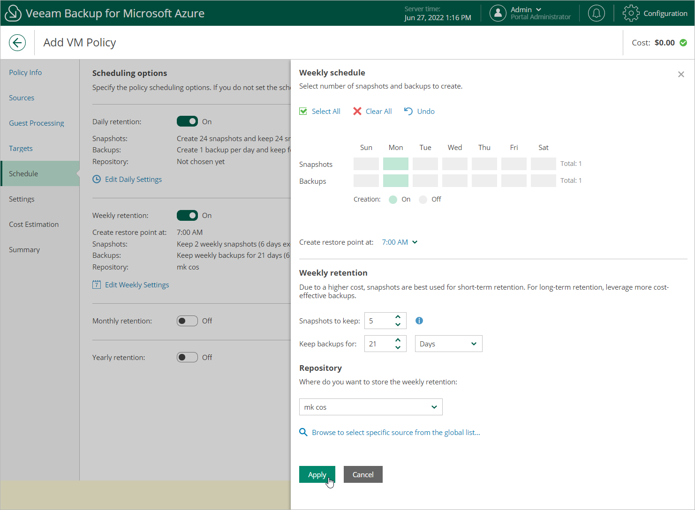The height and width of the screenshot is (510, 695).
Task: Click the Select All checkmark icon
Action: click(303, 111)
